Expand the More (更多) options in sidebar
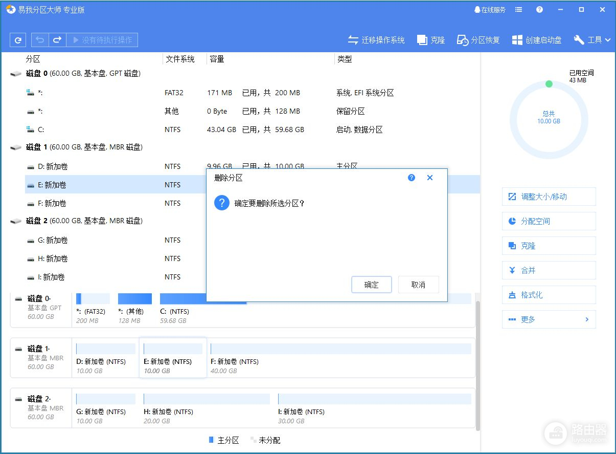The image size is (616, 454). click(549, 319)
